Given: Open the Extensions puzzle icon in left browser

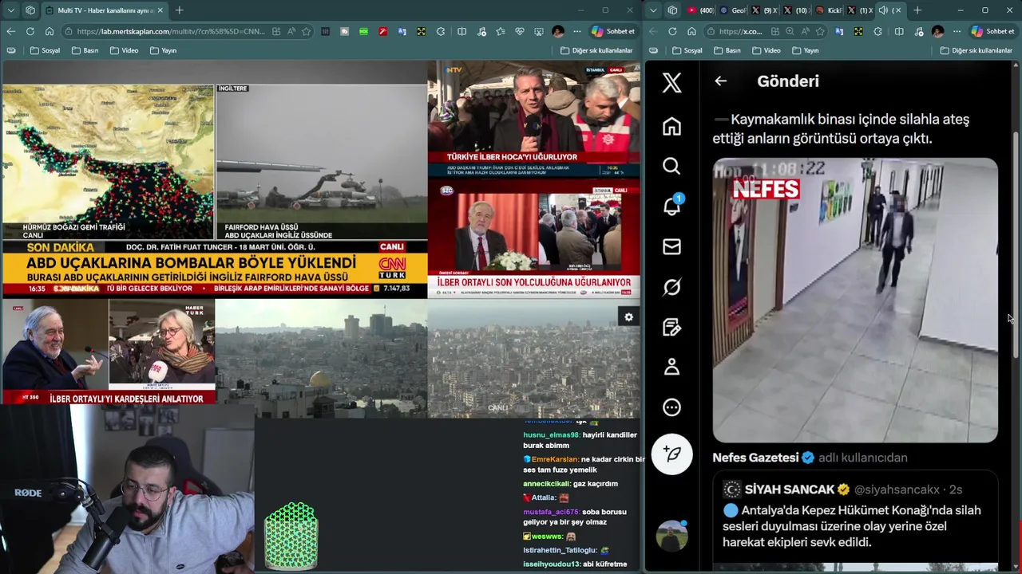Looking at the screenshot, I should 441,31.
